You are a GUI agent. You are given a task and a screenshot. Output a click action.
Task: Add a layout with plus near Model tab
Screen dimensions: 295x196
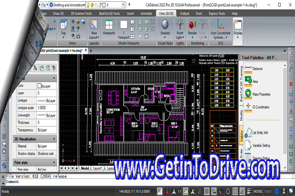tap(77, 168)
